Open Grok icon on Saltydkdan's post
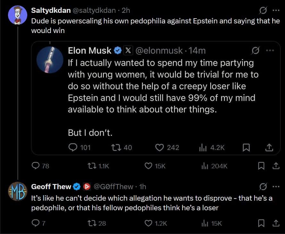This screenshot has width=285, height=234. pyautogui.click(x=263, y=10)
